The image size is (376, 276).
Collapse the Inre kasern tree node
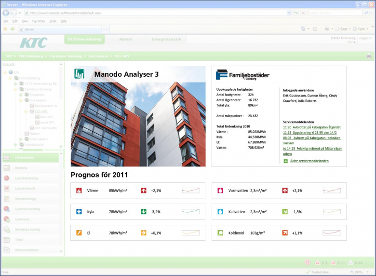pos(21,100)
